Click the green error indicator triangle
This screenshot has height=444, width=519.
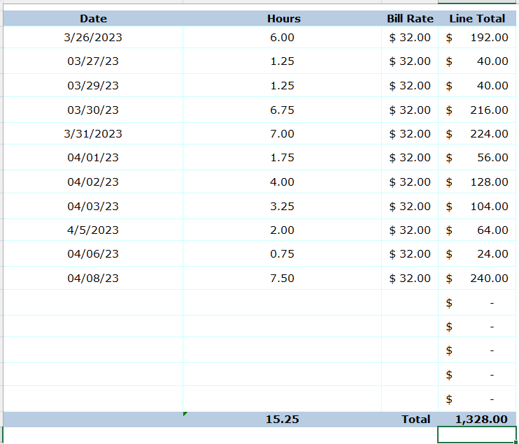pyautogui.click(x=185, y=414)
